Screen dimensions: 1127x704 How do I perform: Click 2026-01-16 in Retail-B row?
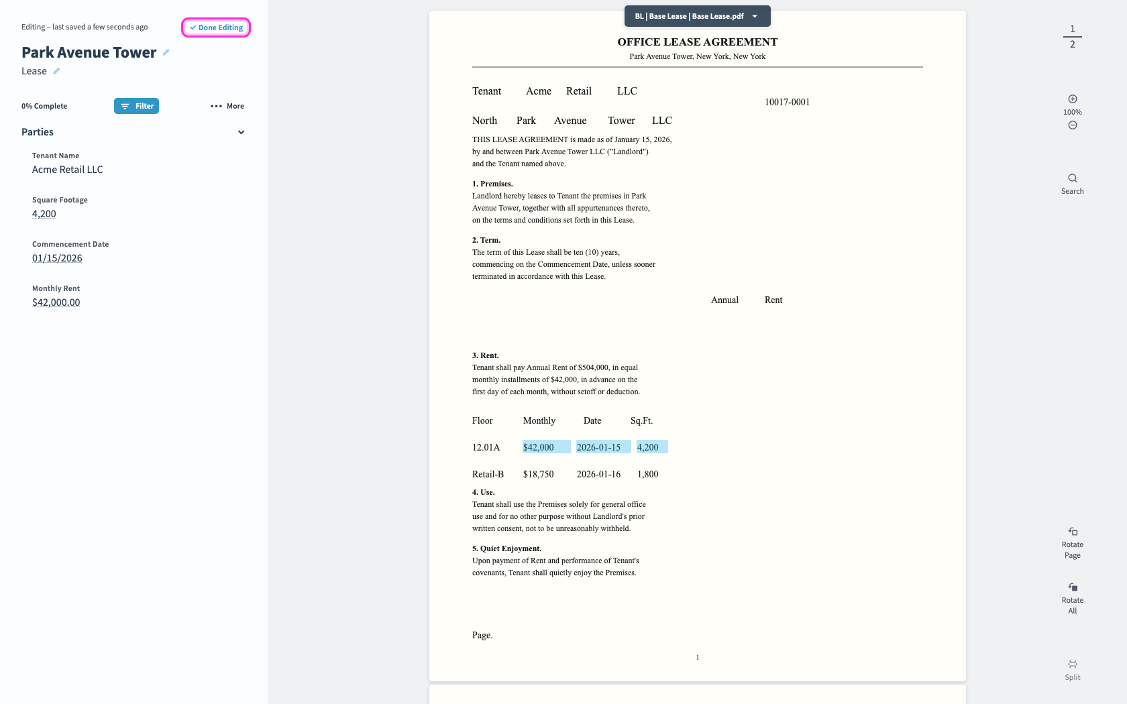[x=598, y=474]
